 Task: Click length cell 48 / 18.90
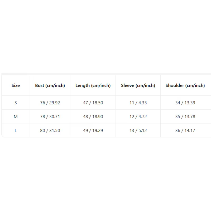(x=93, y=117)
